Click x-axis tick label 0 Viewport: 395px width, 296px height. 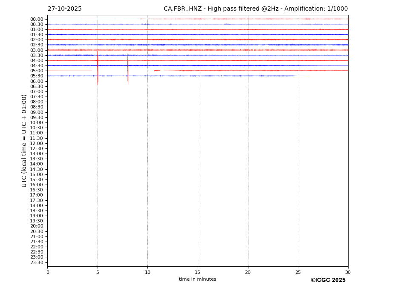pos(48,272)
